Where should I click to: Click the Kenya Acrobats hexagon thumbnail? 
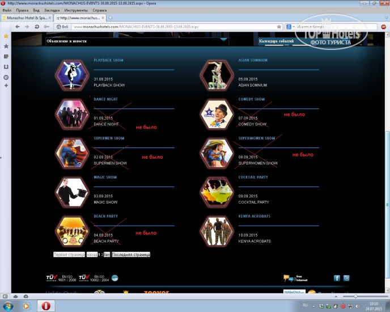pos(217,231)
